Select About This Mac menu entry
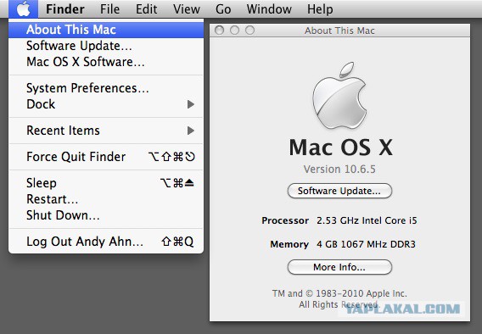Screen dimensions: 482x334 106,30
